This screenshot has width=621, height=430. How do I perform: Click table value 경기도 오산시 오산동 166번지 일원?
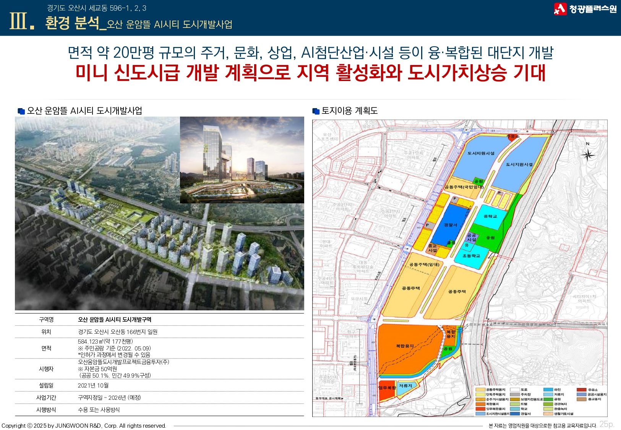(118, 332)
